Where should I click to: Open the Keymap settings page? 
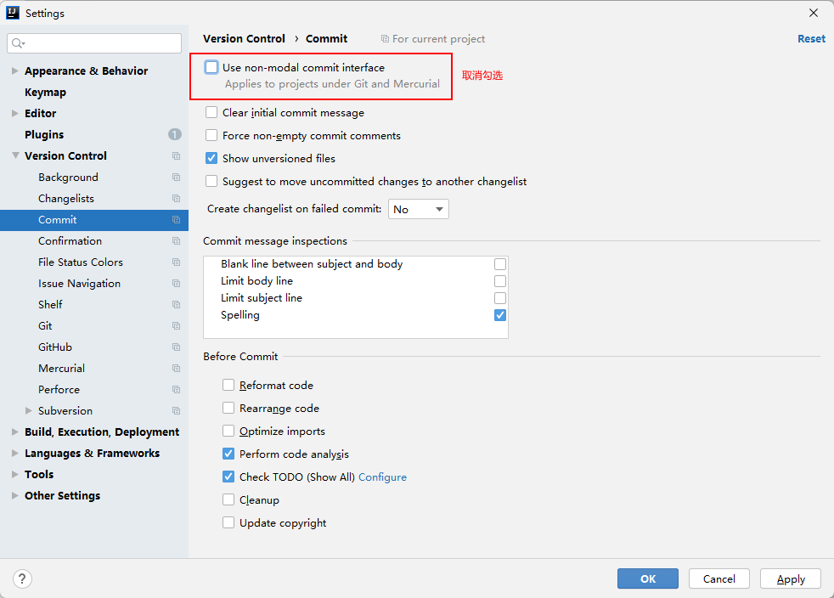(x=45, y=93)
